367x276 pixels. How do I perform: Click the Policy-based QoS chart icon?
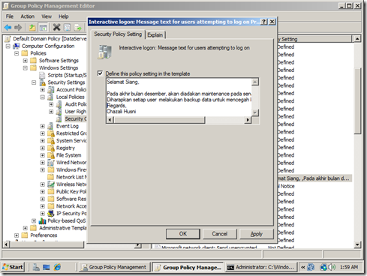[42, 220]
